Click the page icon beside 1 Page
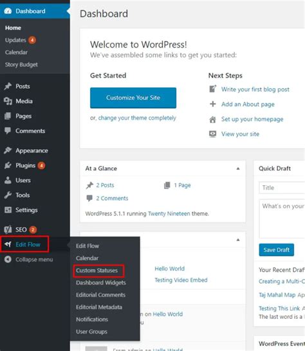Viewport: 305px width, 351px height. coord(167,185)
